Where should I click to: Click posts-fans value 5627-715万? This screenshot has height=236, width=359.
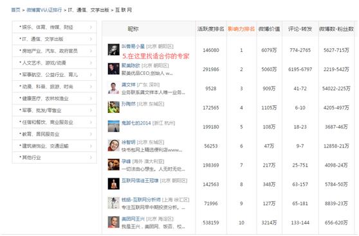(x=336, y=50)
